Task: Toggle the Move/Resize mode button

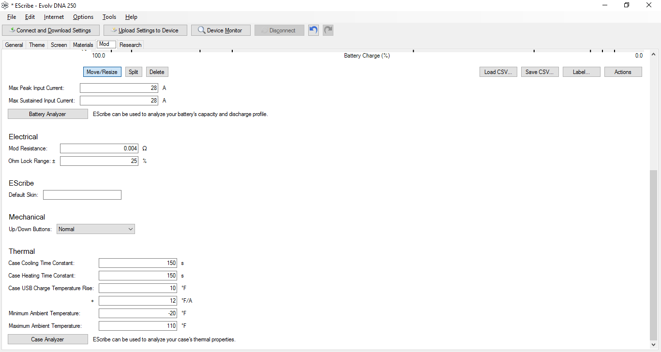Action: pos(102,72)
